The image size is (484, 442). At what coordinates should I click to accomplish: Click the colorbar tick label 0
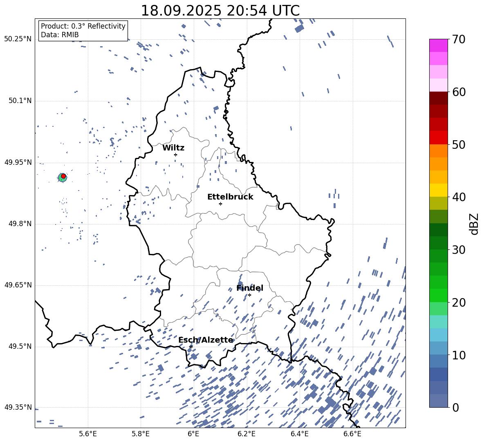(455, 407)
